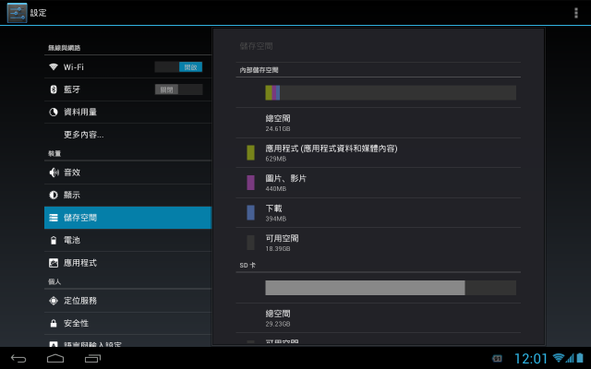Tap the location icon beside 定位服務
This screenshot has width=591, height=369.
(x=54, y=301)
